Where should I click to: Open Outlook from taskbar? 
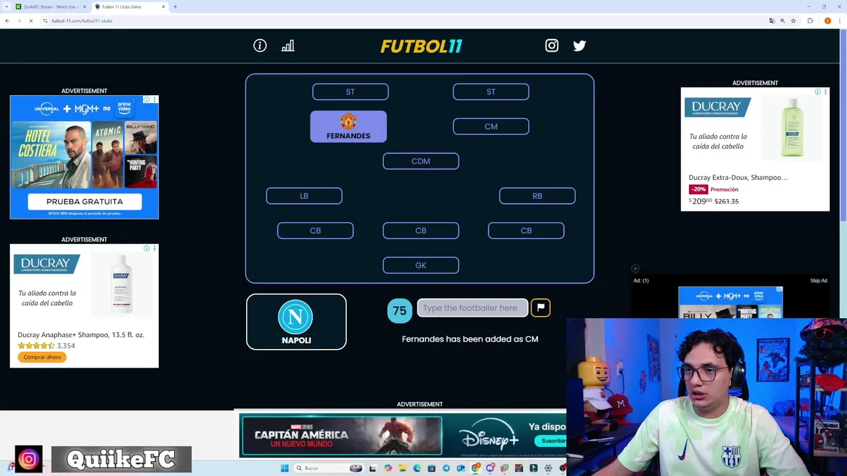(461, 468)
